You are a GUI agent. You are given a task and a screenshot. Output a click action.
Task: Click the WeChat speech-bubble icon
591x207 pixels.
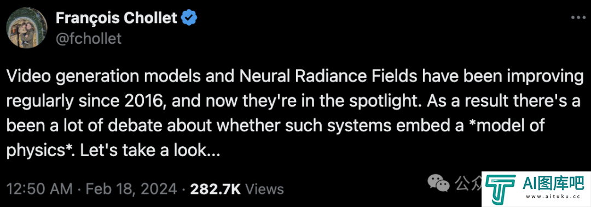(439, 182)
